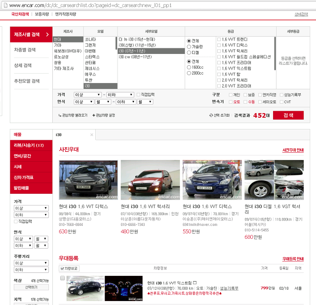The width and height of the screenshot is (316, 305).
Task: Check the 오토 transmission box
Action: (231, 102)
